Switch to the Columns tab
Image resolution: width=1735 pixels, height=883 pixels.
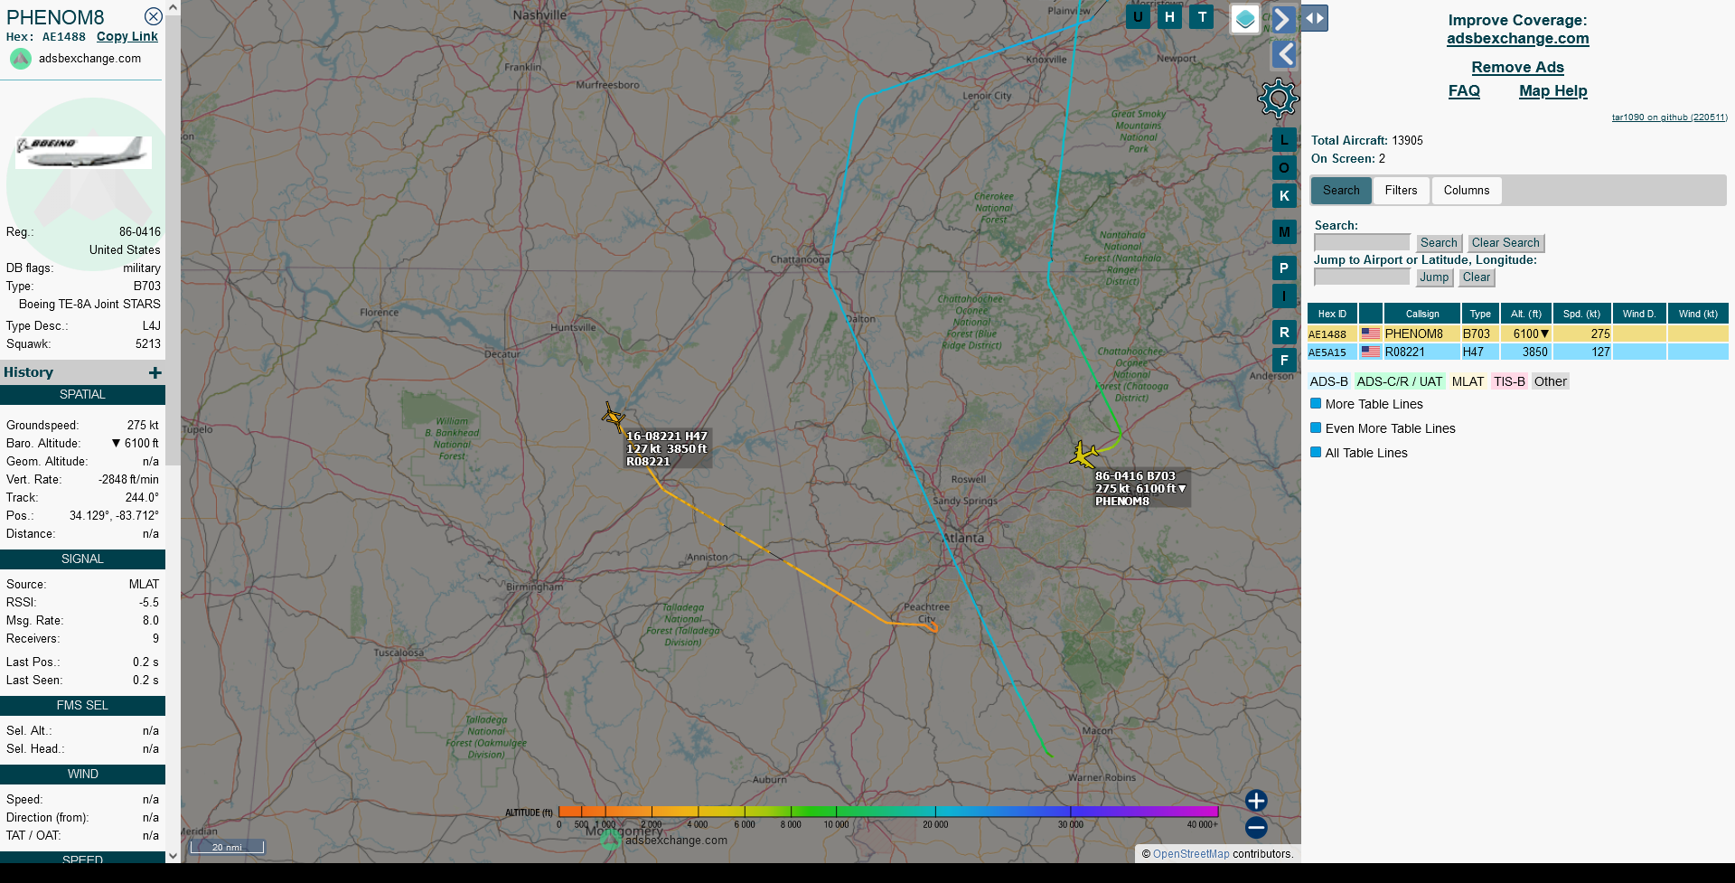tap(1466, 191)
